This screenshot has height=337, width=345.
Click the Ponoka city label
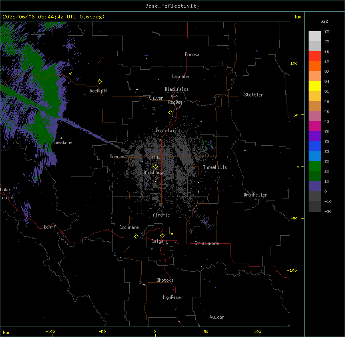[192, 54]
